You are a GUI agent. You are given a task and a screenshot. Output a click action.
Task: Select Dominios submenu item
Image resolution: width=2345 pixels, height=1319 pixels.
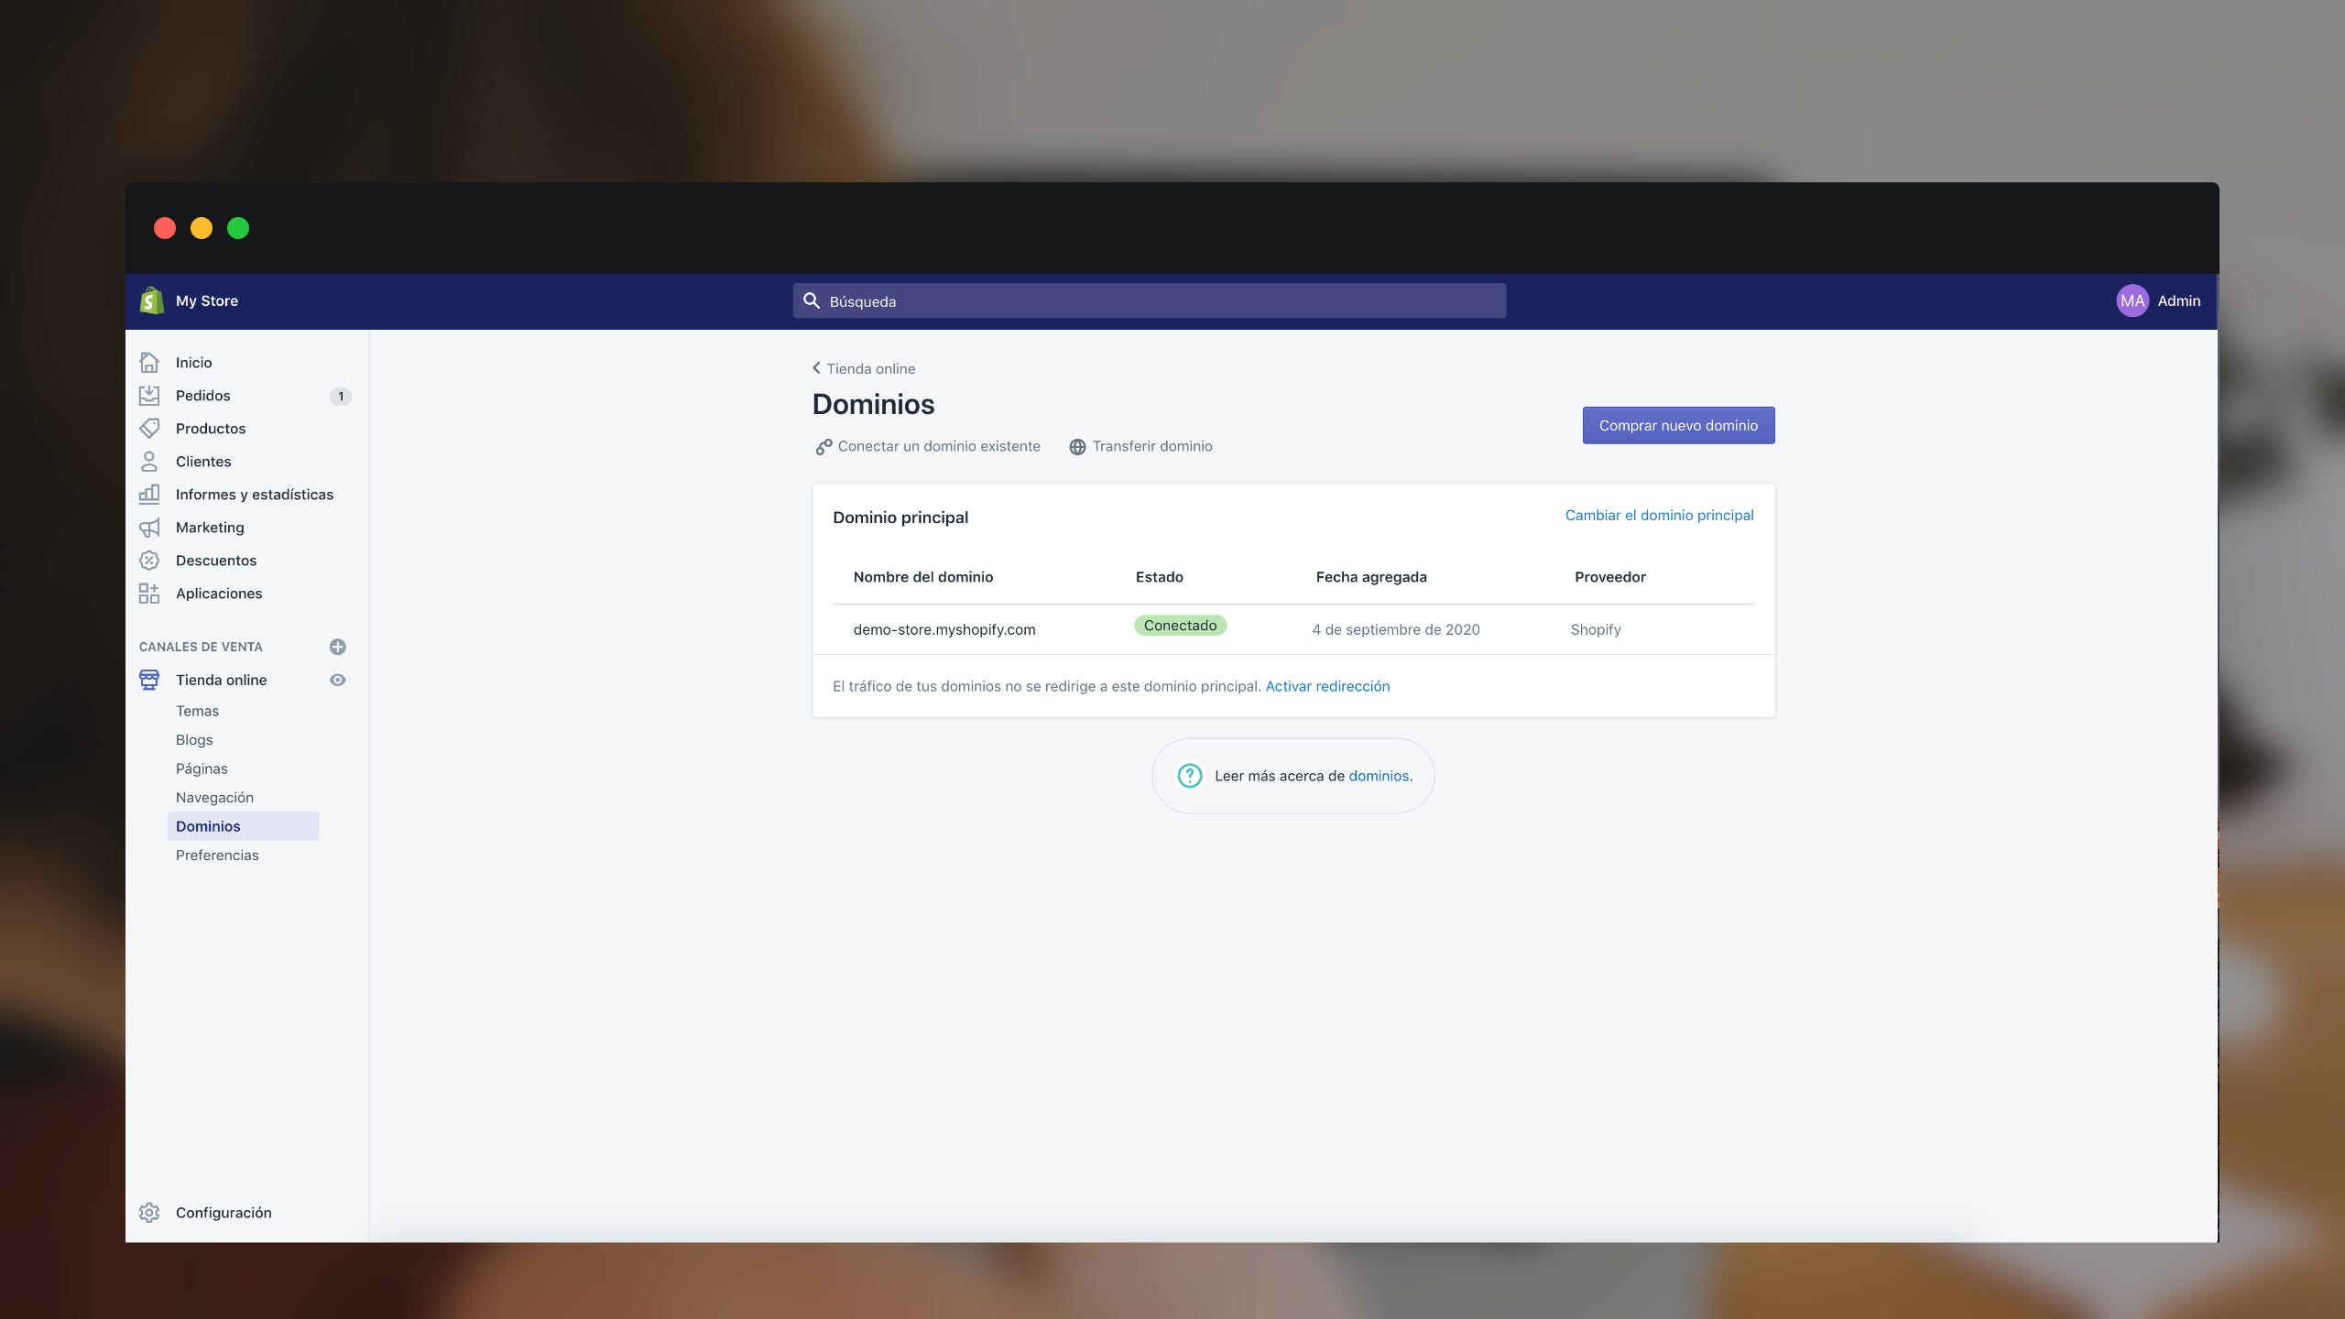click(243, 826)
